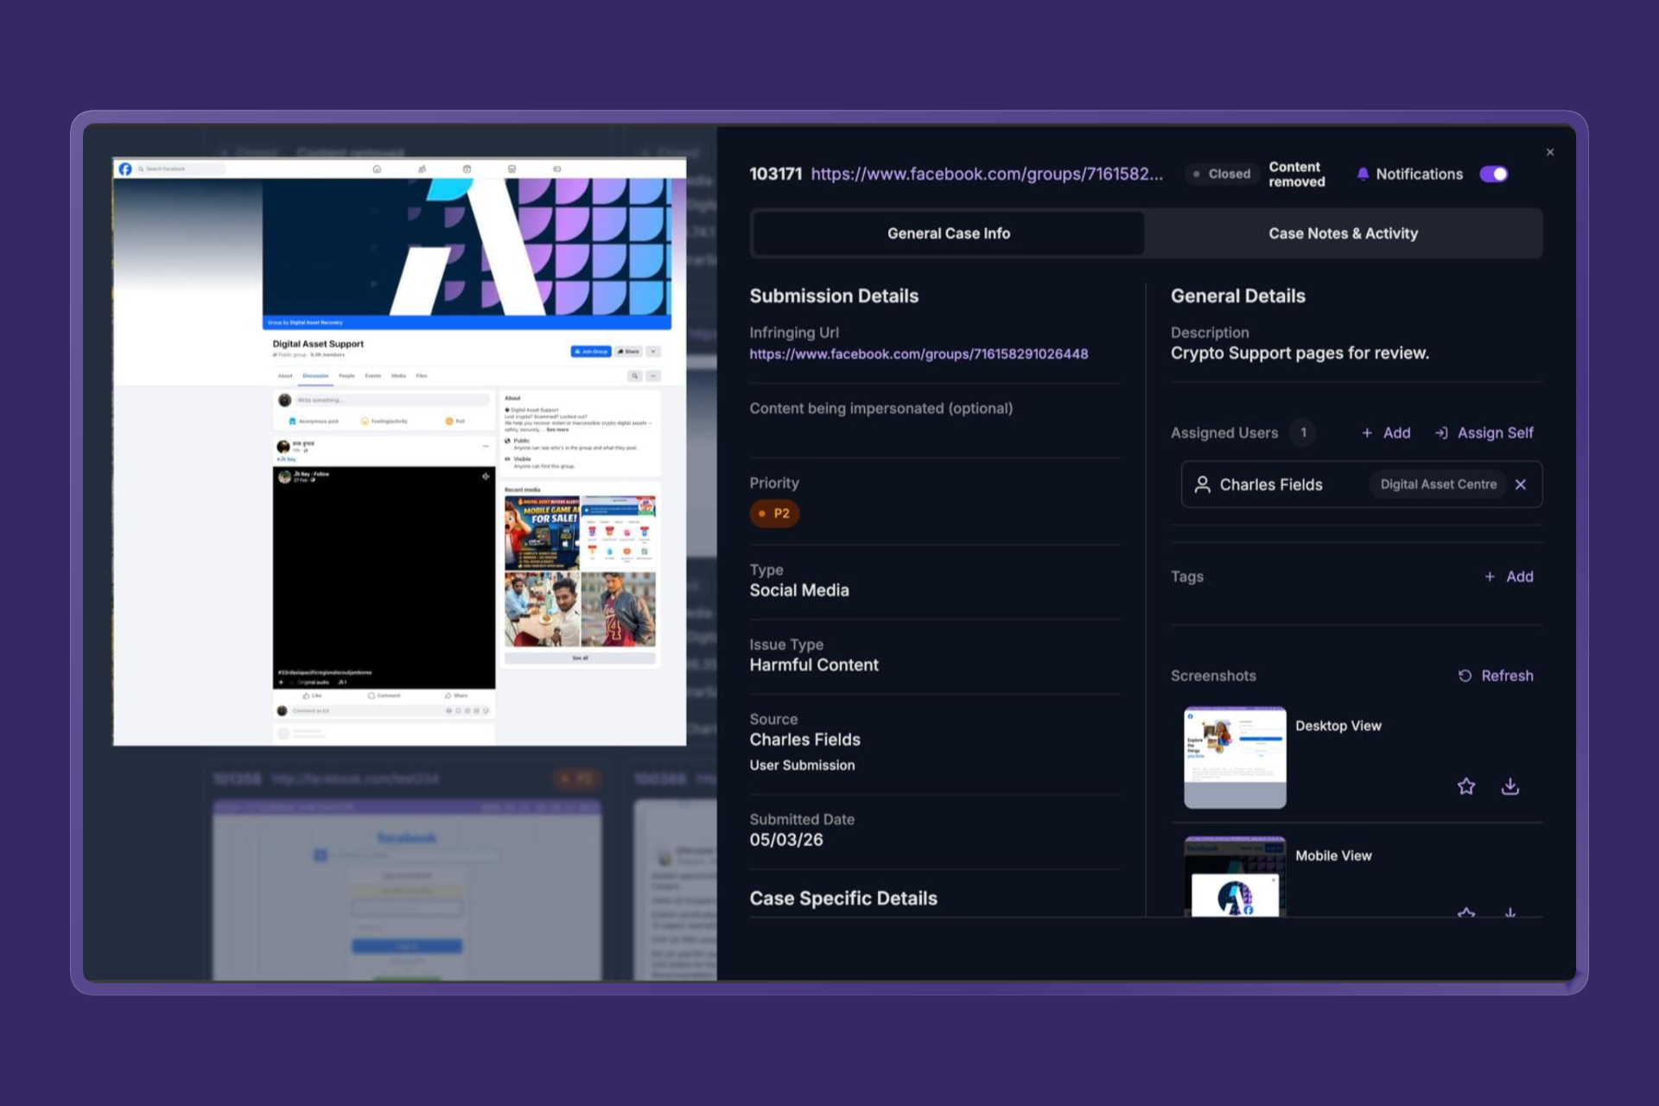
Task: Open the Mobile View screenshot thumbnail
Action: (x=1234, y=877)
